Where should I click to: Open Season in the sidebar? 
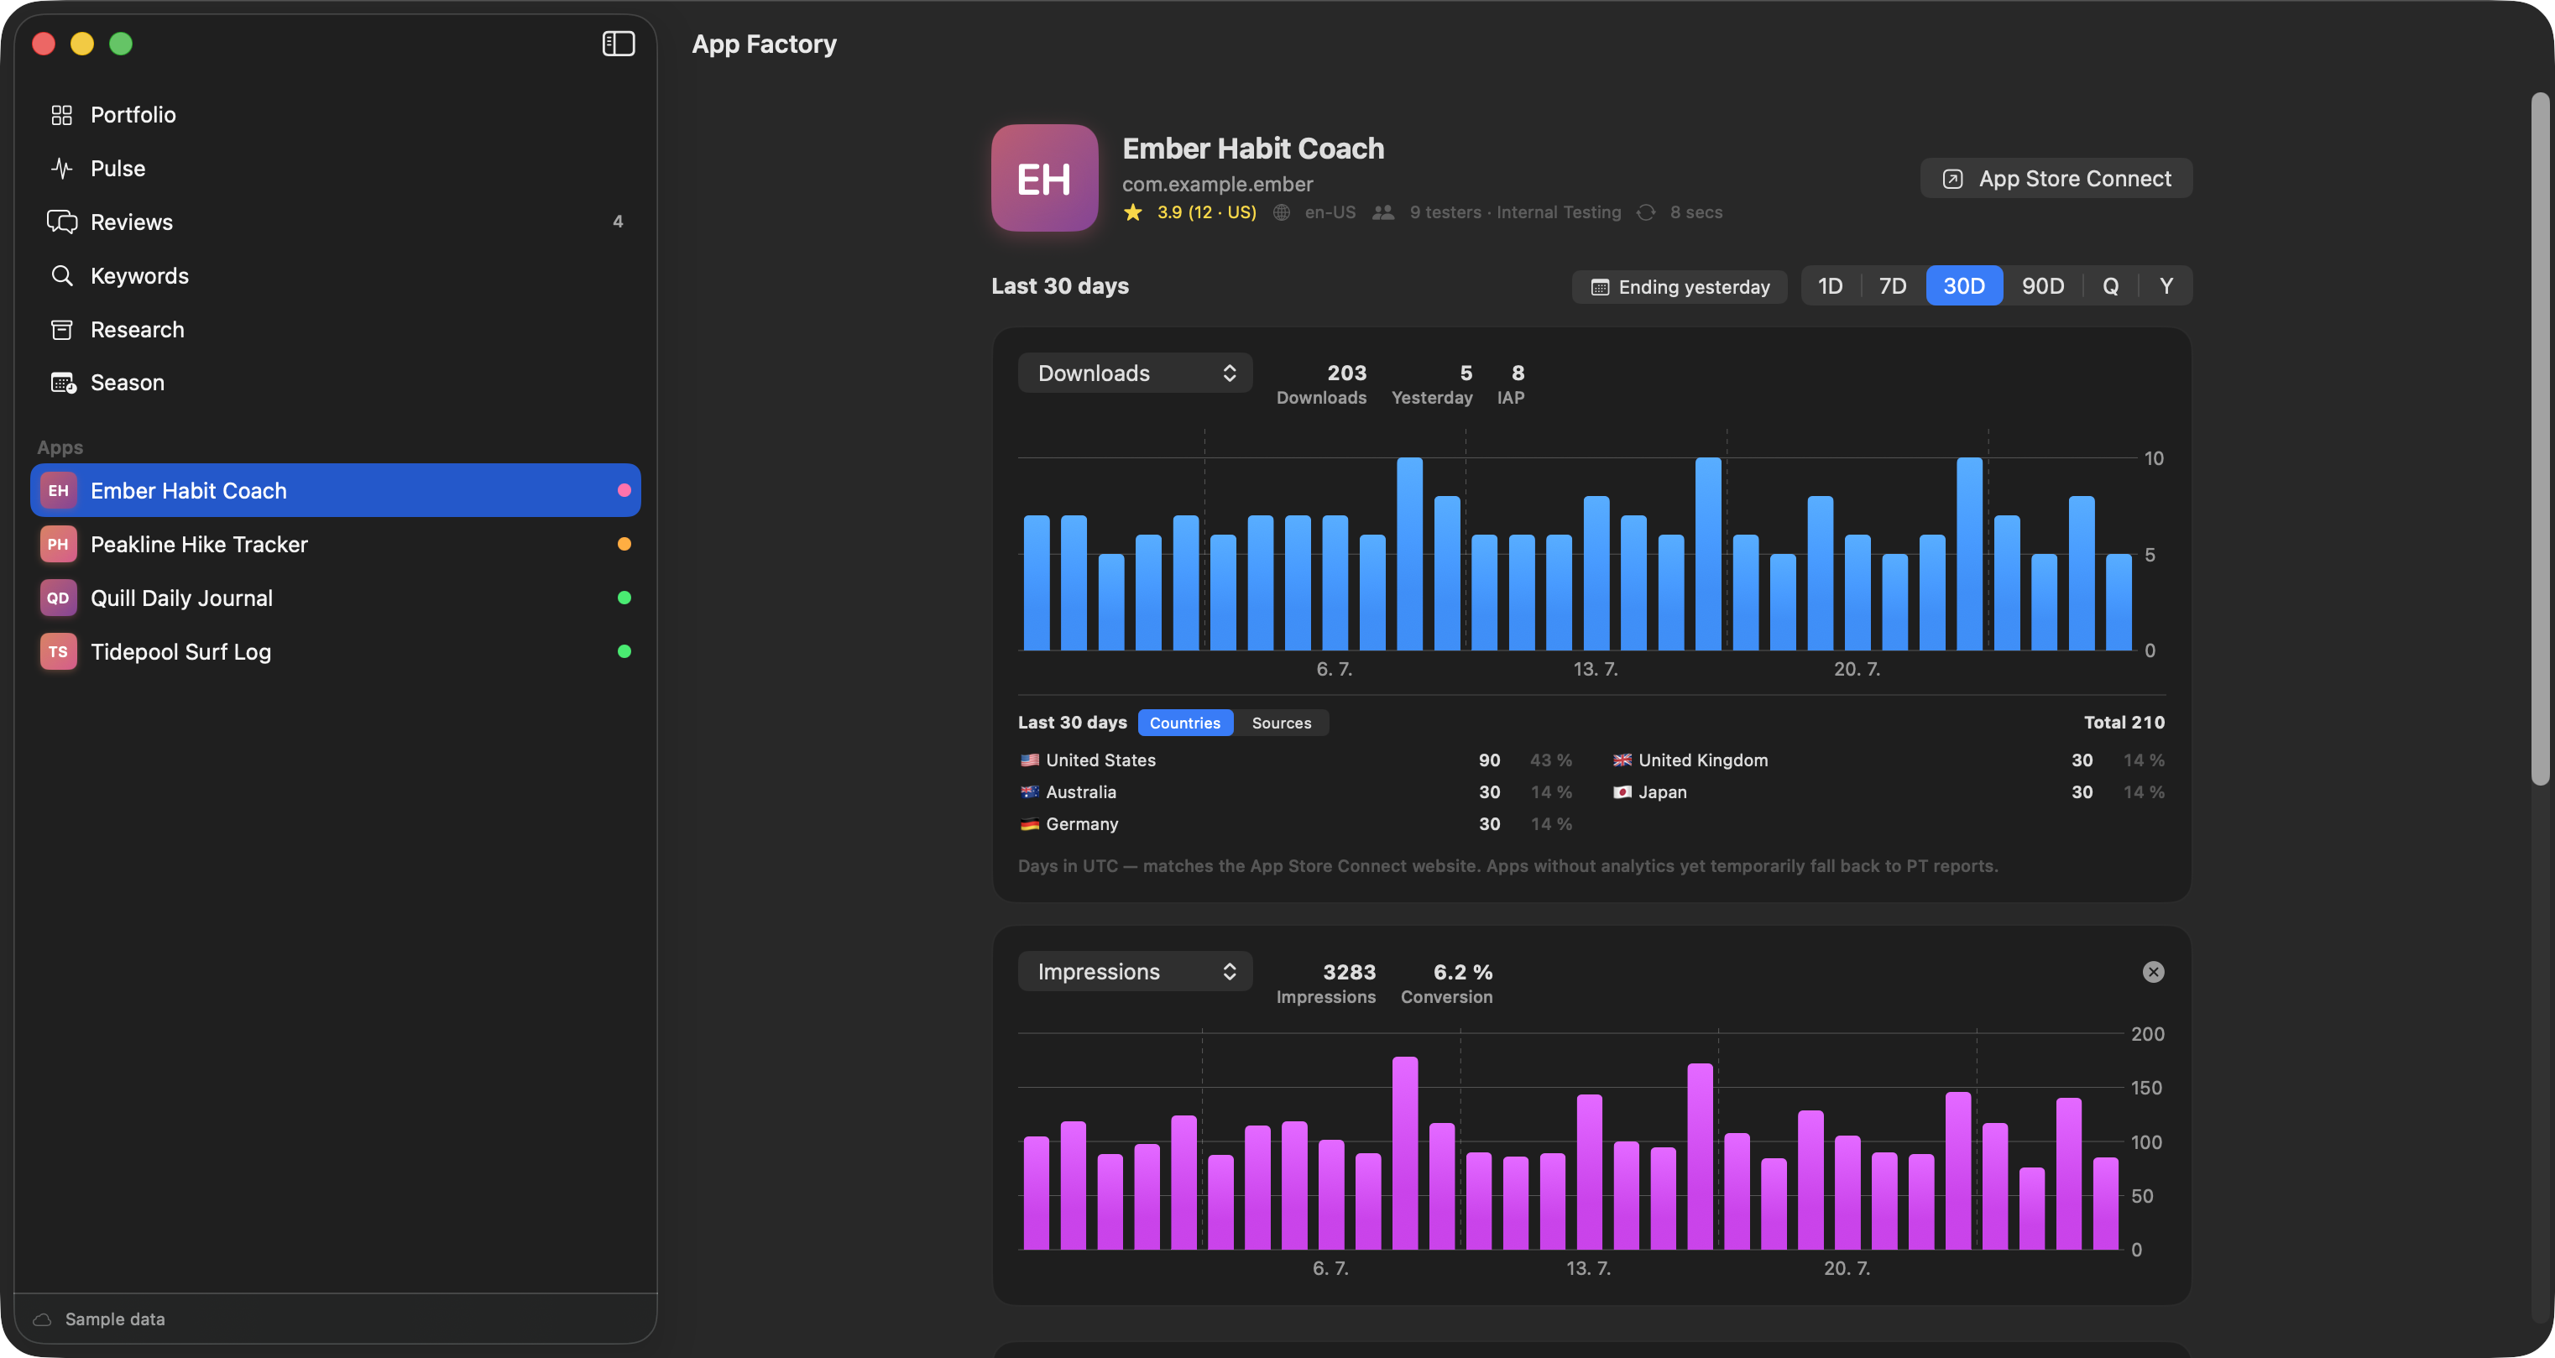click(x=335, y=383)
